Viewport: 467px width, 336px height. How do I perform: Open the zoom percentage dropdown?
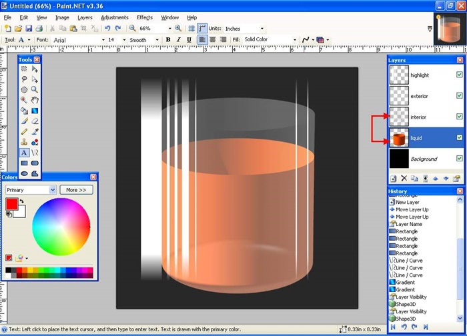(x=169, y=29)
